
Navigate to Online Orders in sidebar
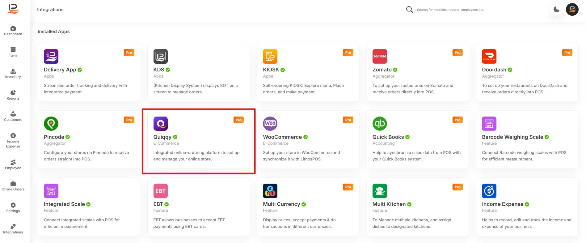pos(13,186)
